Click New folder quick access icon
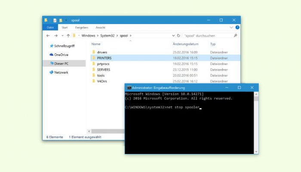 (61, 20)
